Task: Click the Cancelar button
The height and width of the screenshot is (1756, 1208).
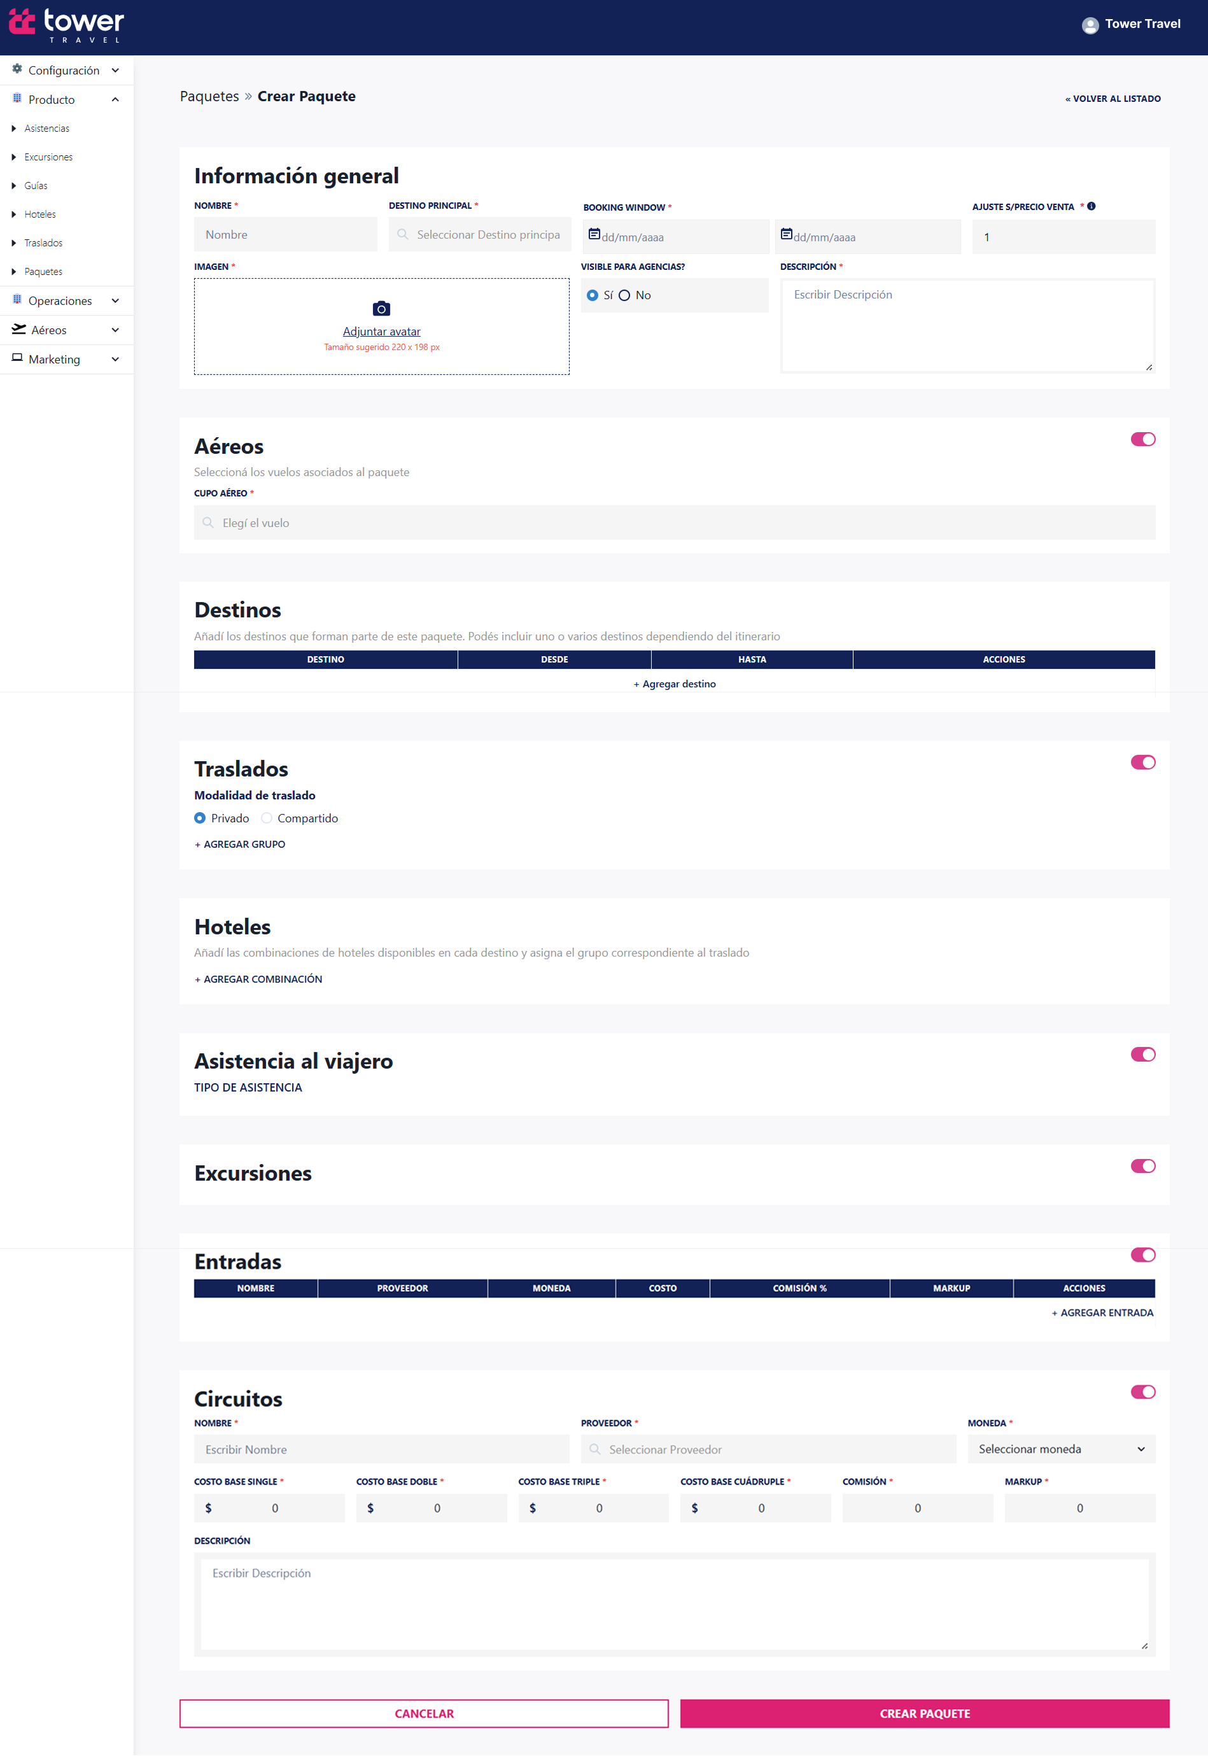Action: click(x=424, y=1715)
